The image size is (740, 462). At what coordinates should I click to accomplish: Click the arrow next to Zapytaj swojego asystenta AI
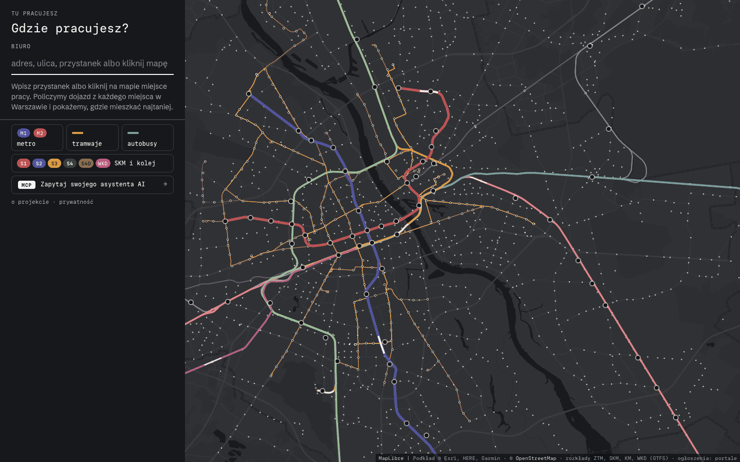coord(165,184)
